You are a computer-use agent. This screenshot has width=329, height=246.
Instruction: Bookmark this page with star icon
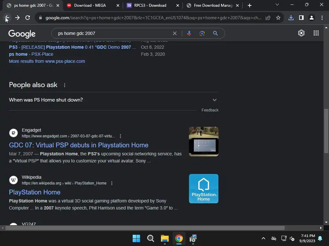(x=278, y=18)
